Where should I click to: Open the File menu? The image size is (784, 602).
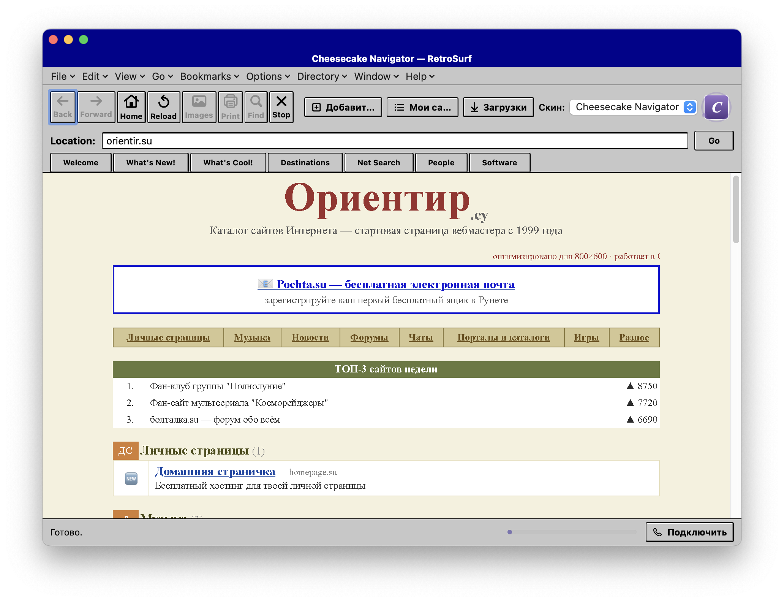point(63,76)
